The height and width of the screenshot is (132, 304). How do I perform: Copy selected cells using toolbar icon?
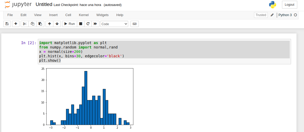(32, 24)
